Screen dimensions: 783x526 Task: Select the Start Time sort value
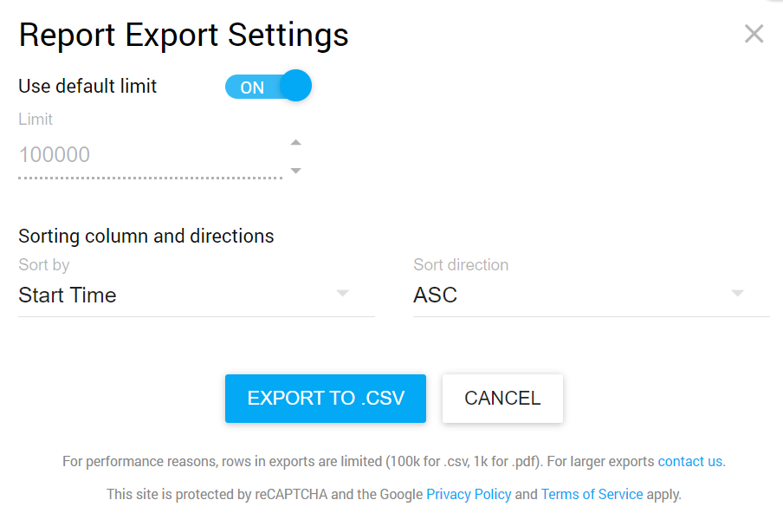click(68, 295)
